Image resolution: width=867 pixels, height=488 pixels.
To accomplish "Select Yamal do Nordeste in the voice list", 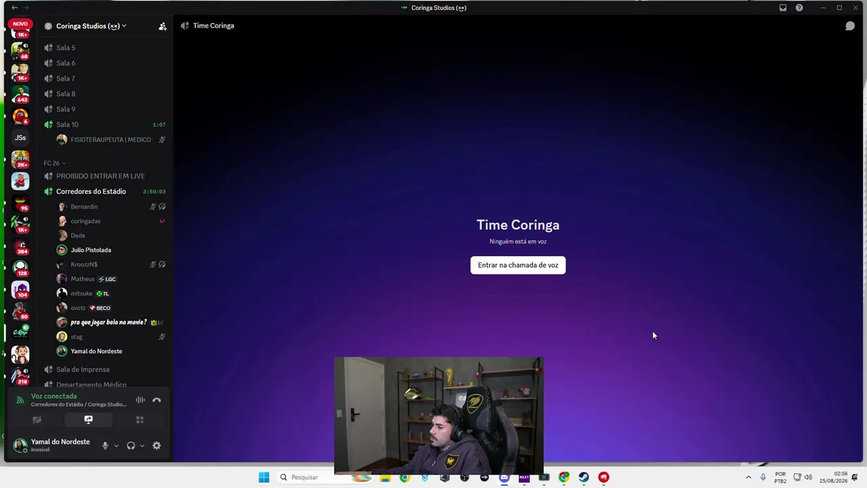I will 111,351.
